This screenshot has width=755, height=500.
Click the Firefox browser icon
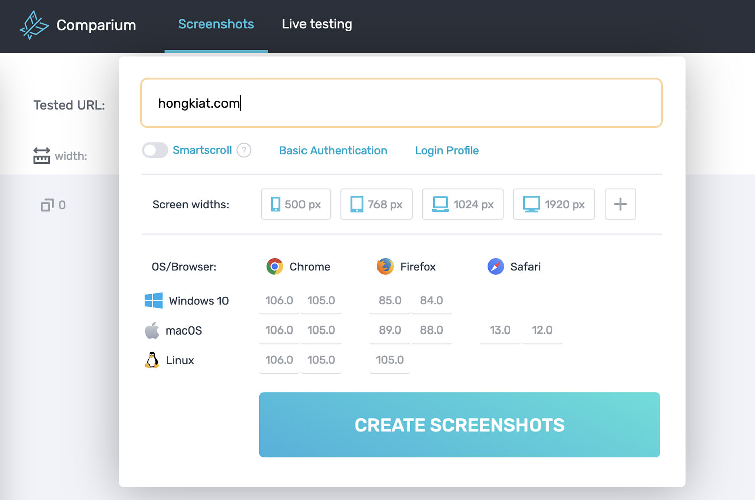coord(386,266)
